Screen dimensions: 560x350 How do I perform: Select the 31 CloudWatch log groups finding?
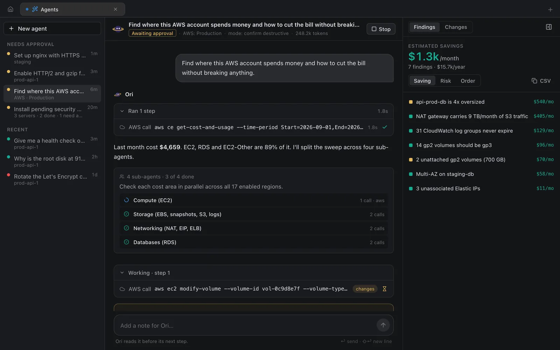click(481, 131)
